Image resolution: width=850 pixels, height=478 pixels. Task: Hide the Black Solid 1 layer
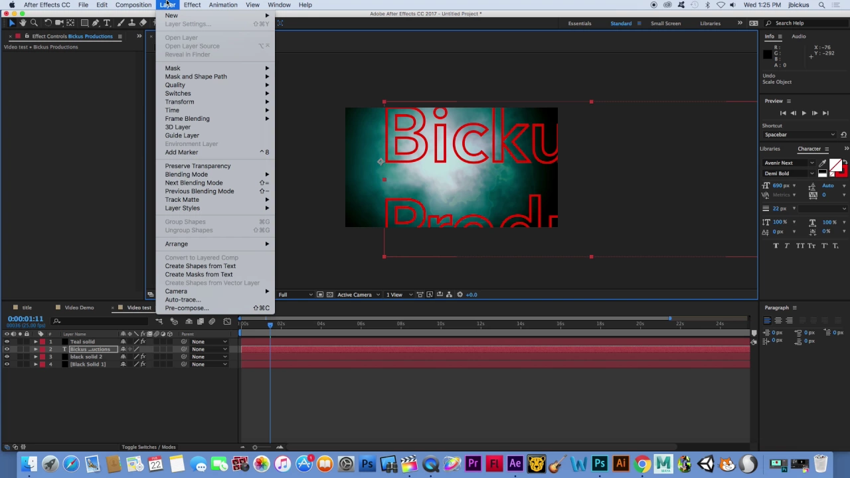7,364
